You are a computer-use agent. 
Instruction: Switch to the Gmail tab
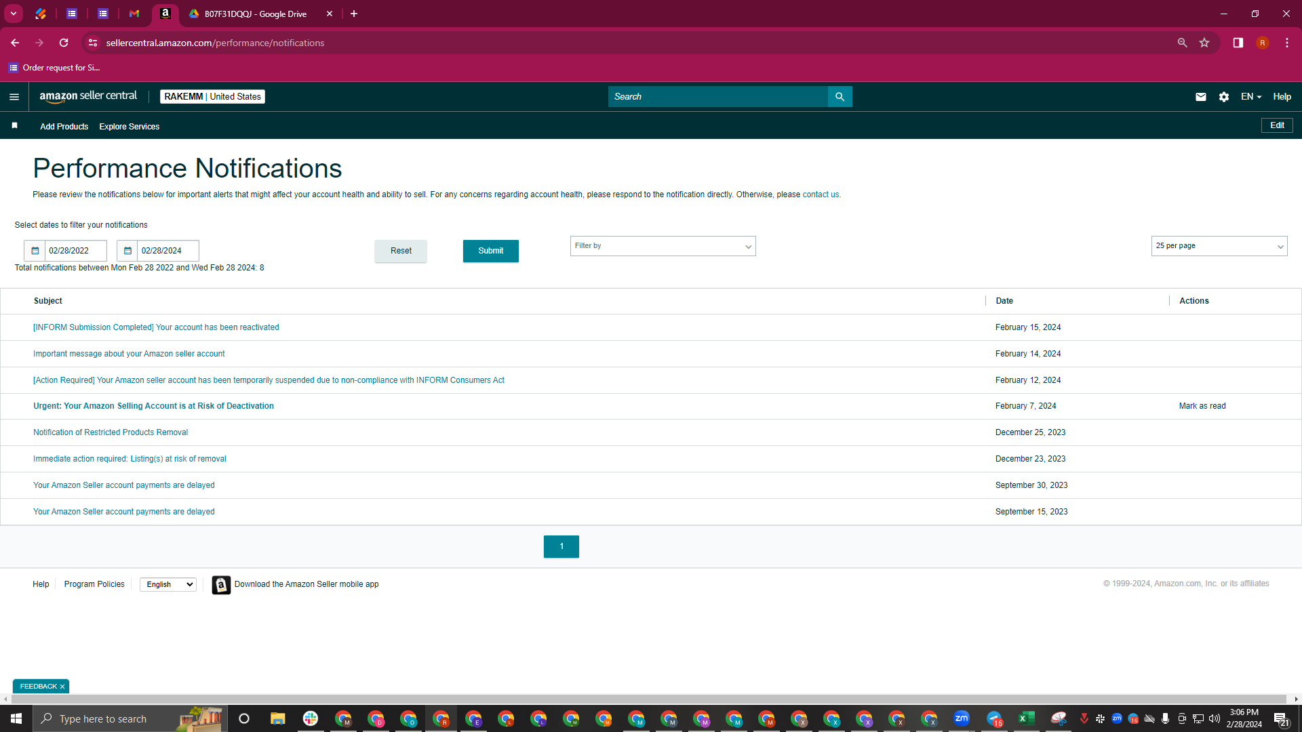[x=134, y=14]
